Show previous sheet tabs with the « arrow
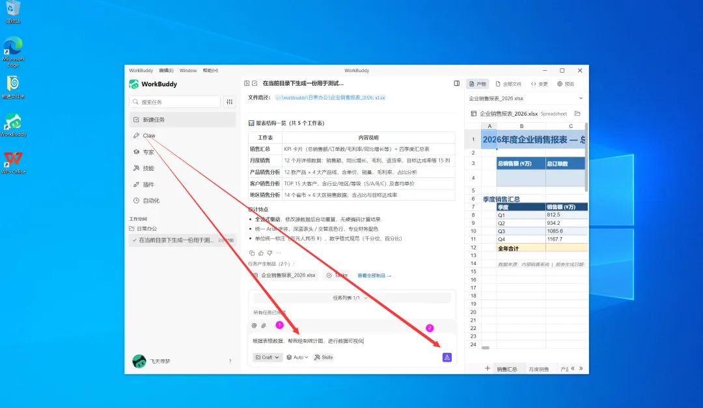 click(x=573, y=368)
